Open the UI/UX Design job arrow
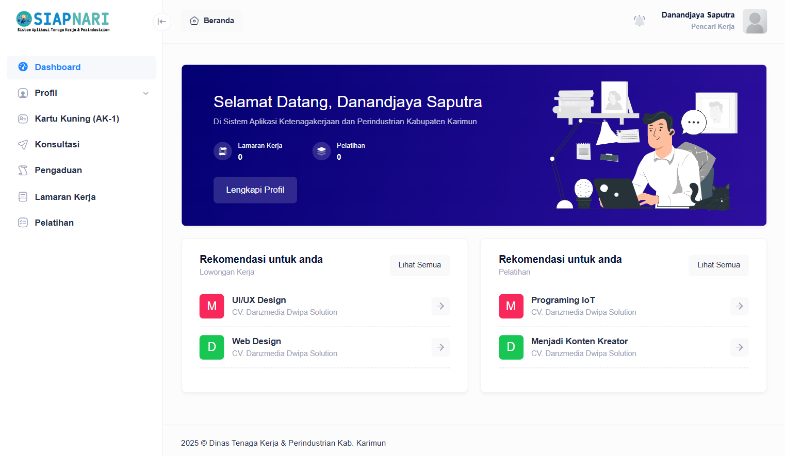Screen dimensions: 785x456 [x=440, y=306]
